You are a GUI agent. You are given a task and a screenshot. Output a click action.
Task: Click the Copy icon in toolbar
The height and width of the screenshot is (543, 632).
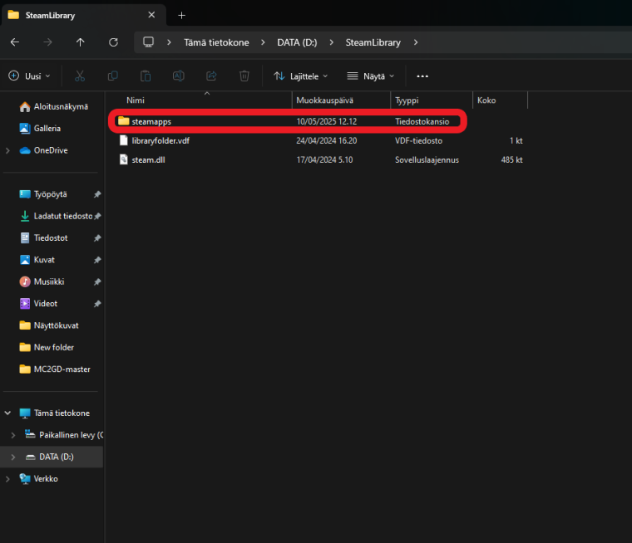pyautogui.click(x=113, y=76)
